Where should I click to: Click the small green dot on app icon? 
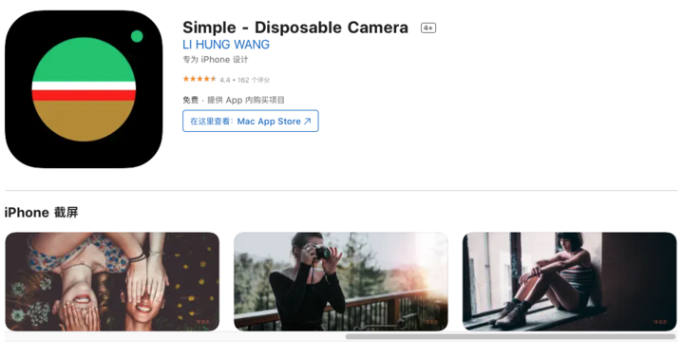pos(137,36)
